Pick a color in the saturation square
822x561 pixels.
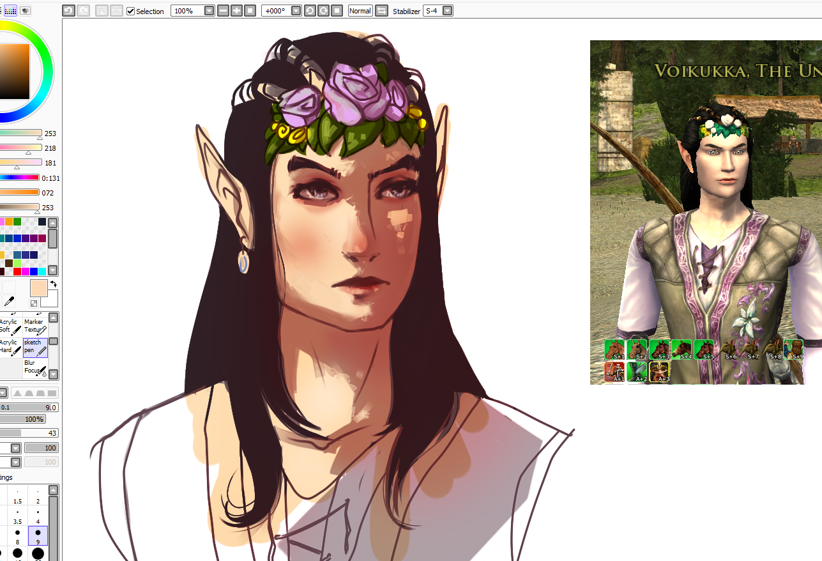[x=14, y=71]
